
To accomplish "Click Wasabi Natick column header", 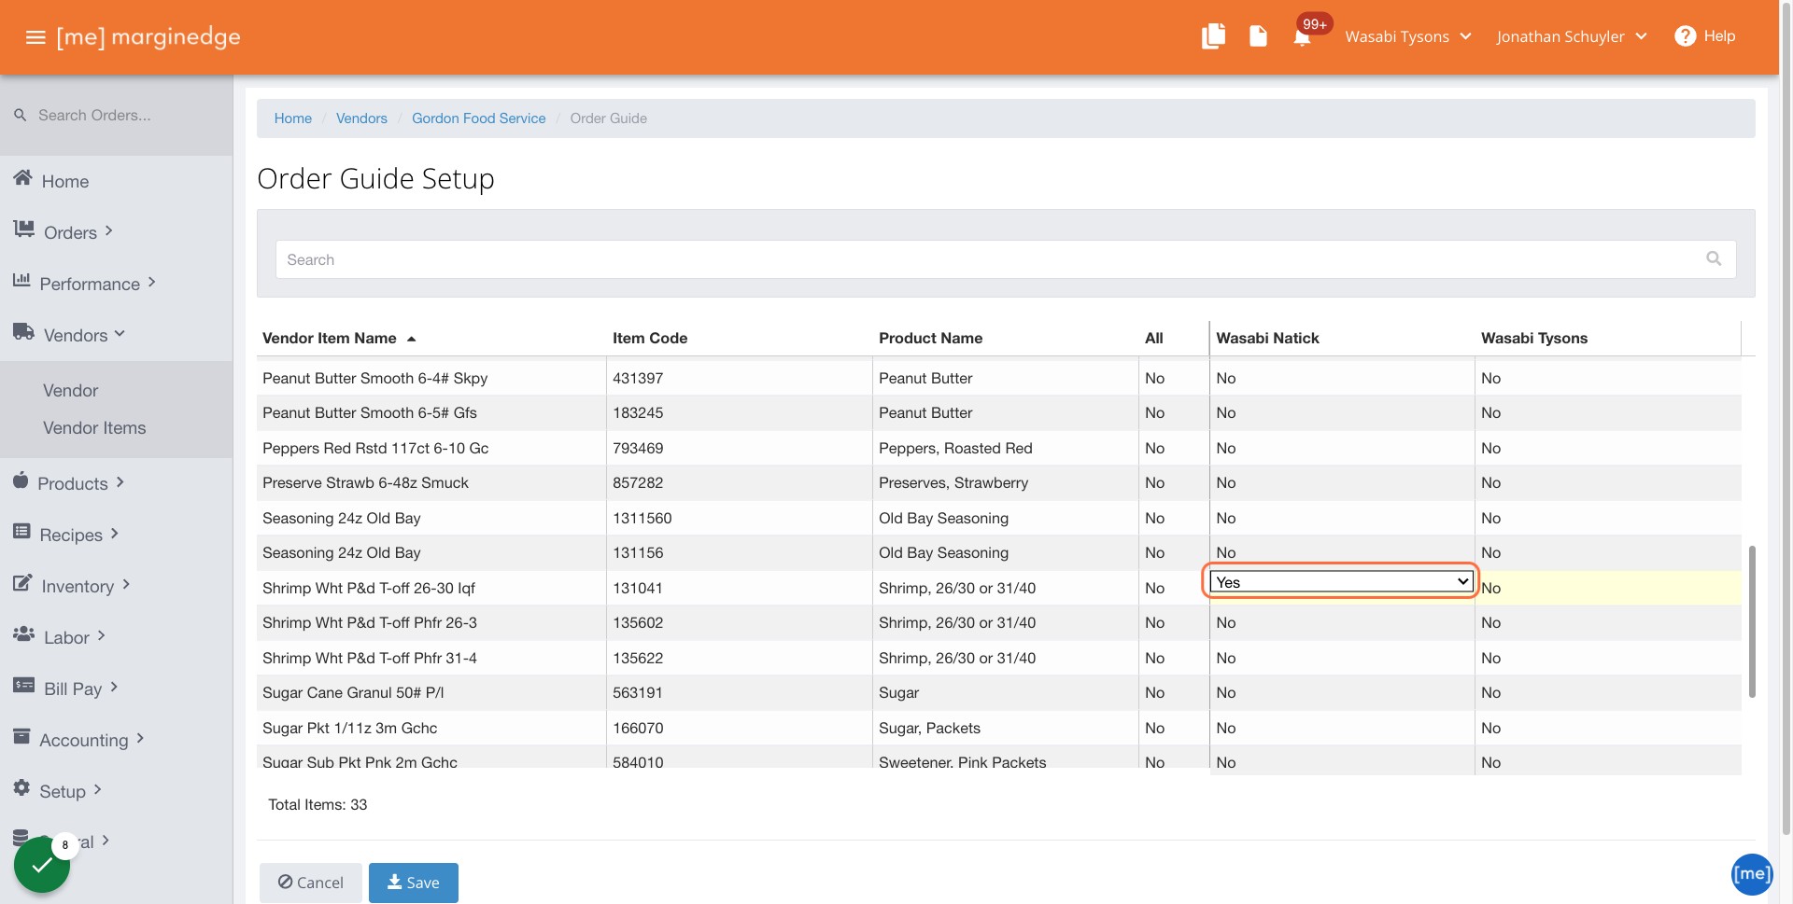I will 1267,339.
